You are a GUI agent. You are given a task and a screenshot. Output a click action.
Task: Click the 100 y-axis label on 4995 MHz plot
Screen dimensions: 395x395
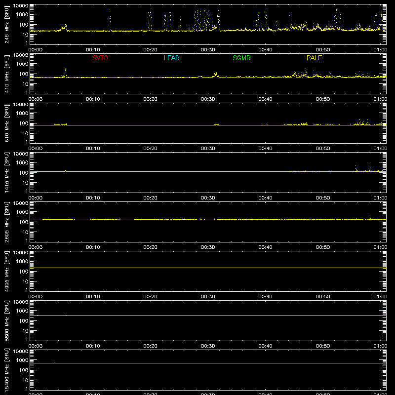point(24,272)
